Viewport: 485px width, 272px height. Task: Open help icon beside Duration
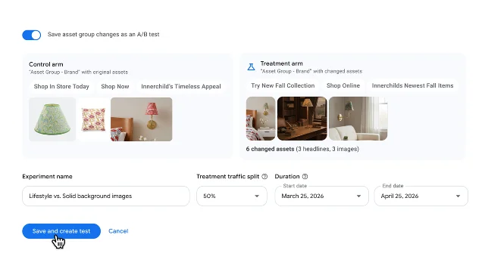(x=305, y=176)
